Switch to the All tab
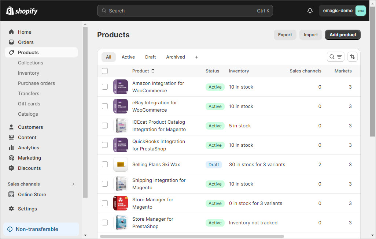Viewport: 376px width, 239px height. (108, 57)
